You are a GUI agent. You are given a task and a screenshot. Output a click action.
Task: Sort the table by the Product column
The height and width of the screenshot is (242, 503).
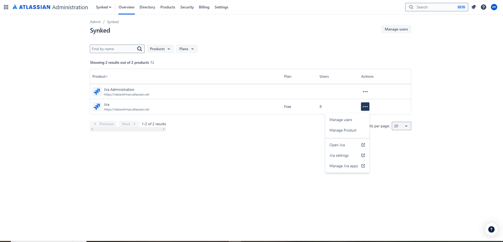click(100, 76)
